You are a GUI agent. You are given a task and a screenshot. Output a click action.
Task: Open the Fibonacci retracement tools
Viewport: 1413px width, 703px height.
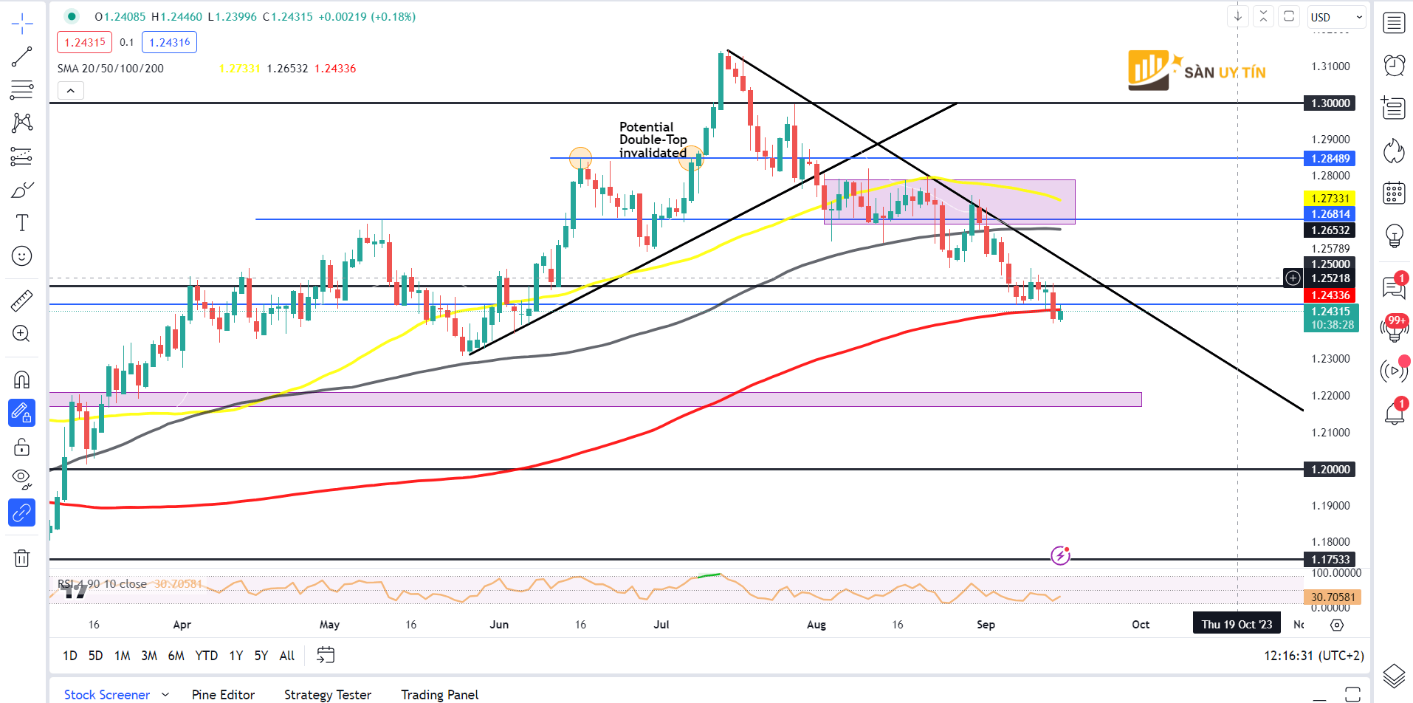click(22, 90)
